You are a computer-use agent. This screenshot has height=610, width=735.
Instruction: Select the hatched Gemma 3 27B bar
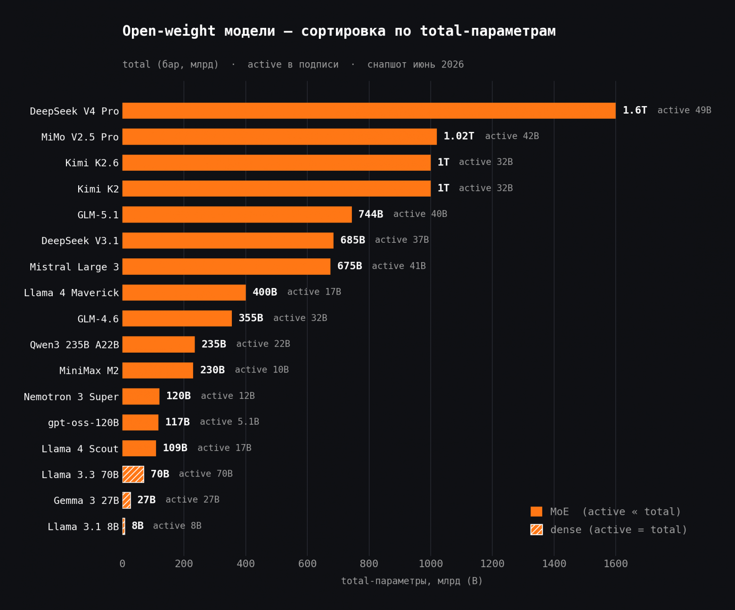[127, 500]
